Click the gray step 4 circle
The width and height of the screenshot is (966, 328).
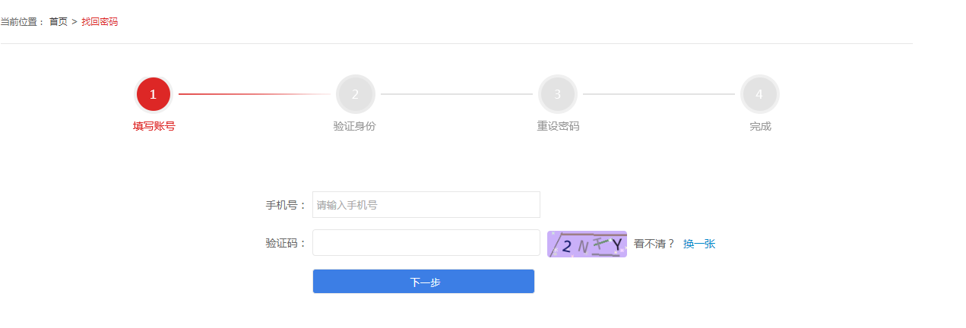(759, 94)
